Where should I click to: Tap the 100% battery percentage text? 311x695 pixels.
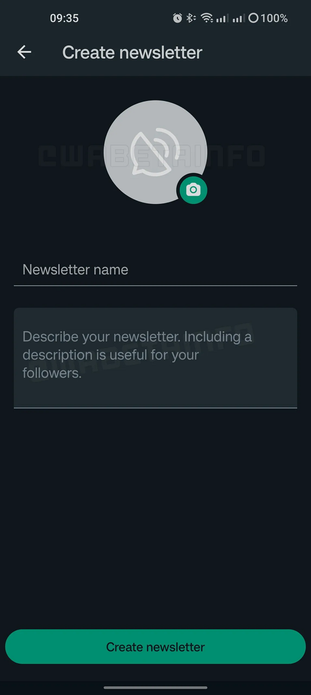[274, 18]
